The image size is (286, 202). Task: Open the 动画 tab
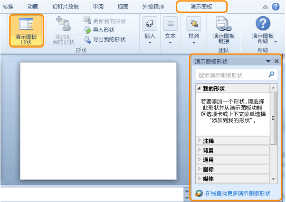[x=33, y=7]
